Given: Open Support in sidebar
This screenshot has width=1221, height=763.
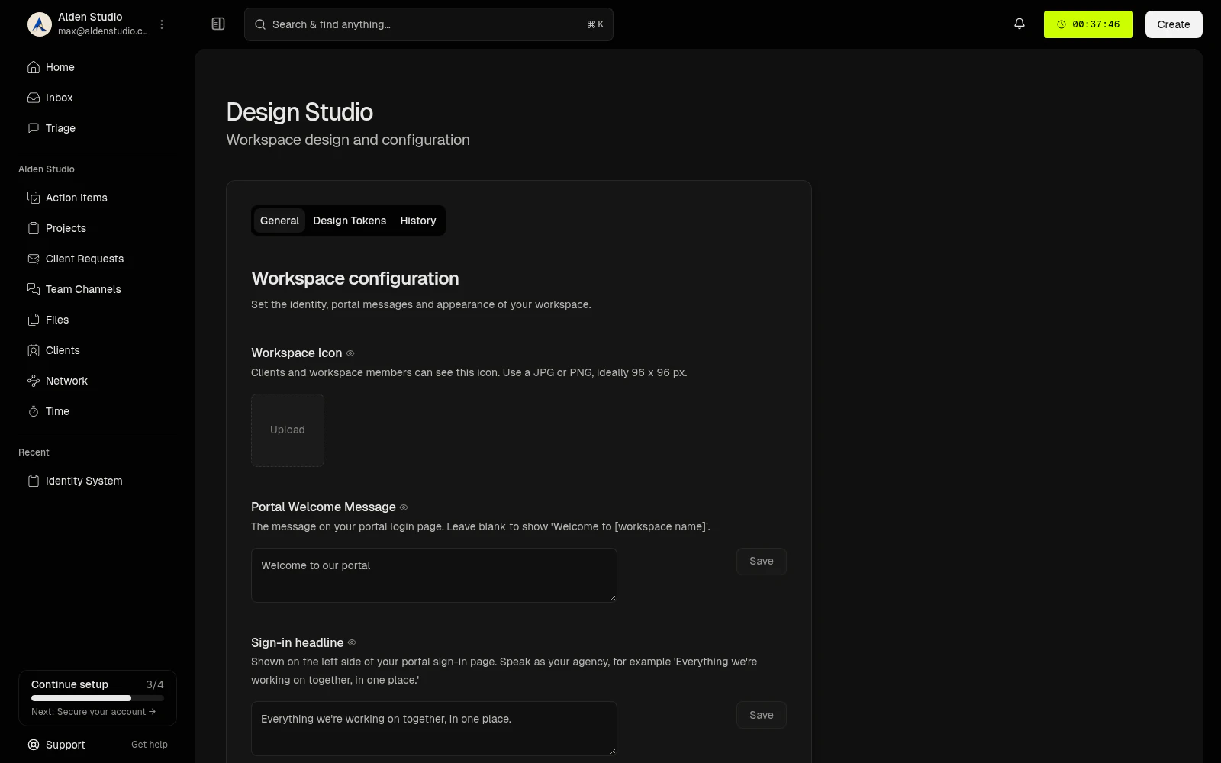Looking at the screenshot, I should pyautogui.click(x=66, y=745).
